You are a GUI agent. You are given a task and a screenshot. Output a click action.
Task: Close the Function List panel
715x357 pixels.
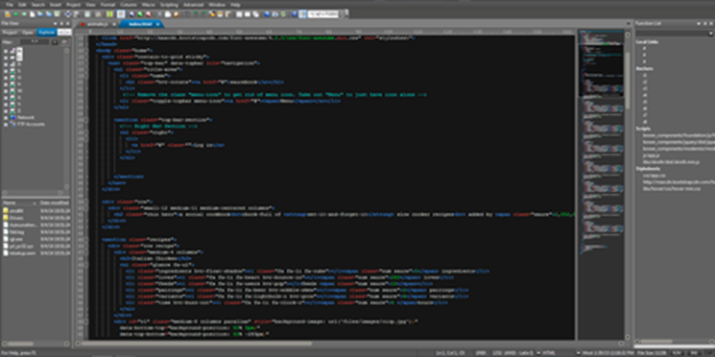[x=711, y=23]
